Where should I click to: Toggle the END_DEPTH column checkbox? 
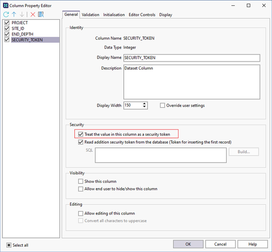[x=7, y=34]
